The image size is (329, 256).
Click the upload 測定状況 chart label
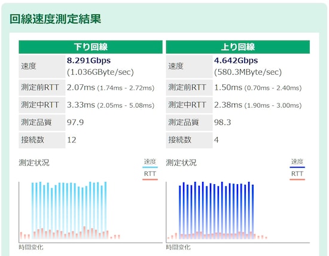coord(181,163)
